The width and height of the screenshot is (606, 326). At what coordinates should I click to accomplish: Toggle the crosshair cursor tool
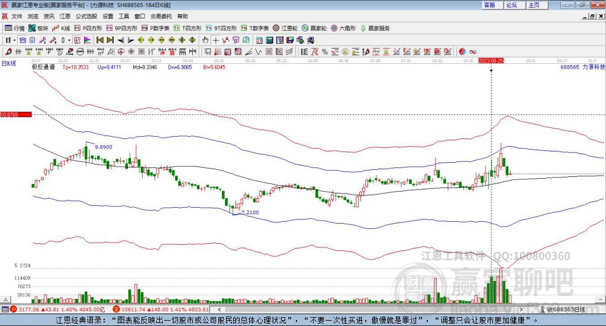point(215,40)
